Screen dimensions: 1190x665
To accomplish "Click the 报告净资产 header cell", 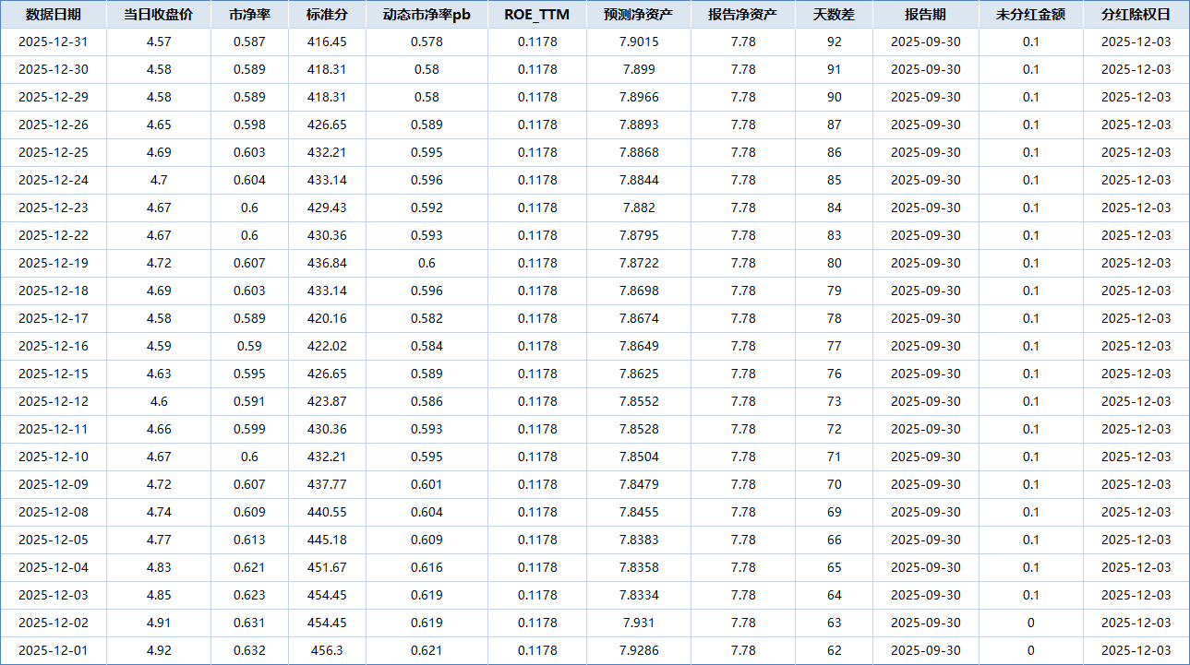I will click(743, 15).
